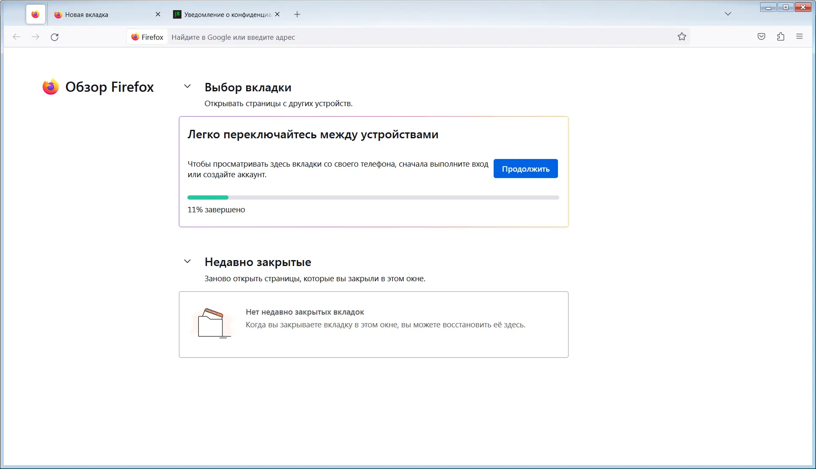Open the list all tabs dropdown arrow
The width and height of the screenshot is (816, 469).
[x=728, y=14]
